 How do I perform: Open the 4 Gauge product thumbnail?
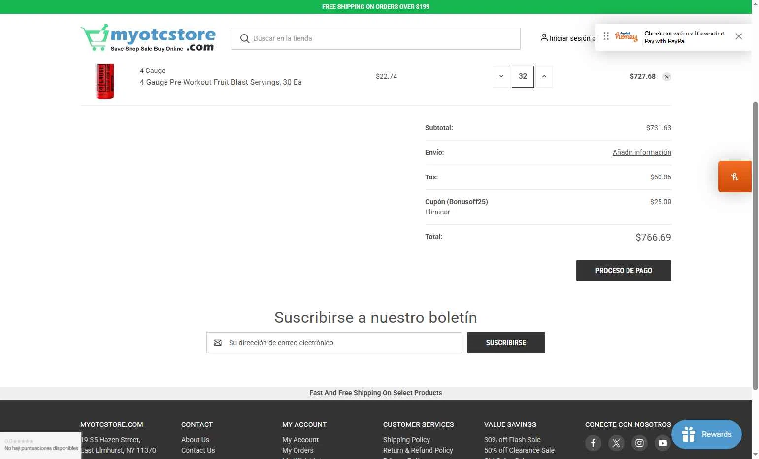click(x=105, y=81)
